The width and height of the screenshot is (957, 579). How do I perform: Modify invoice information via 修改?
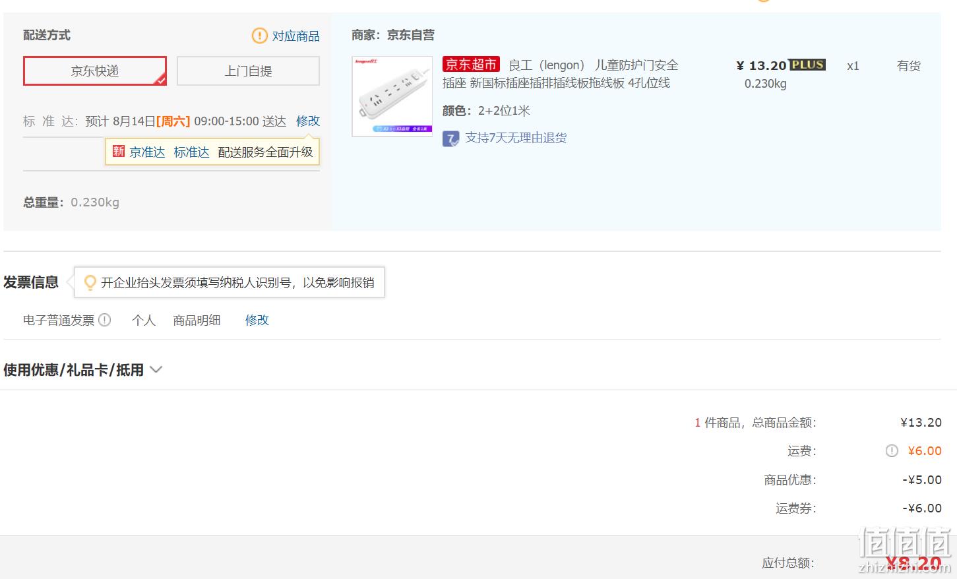pos(257,320)
